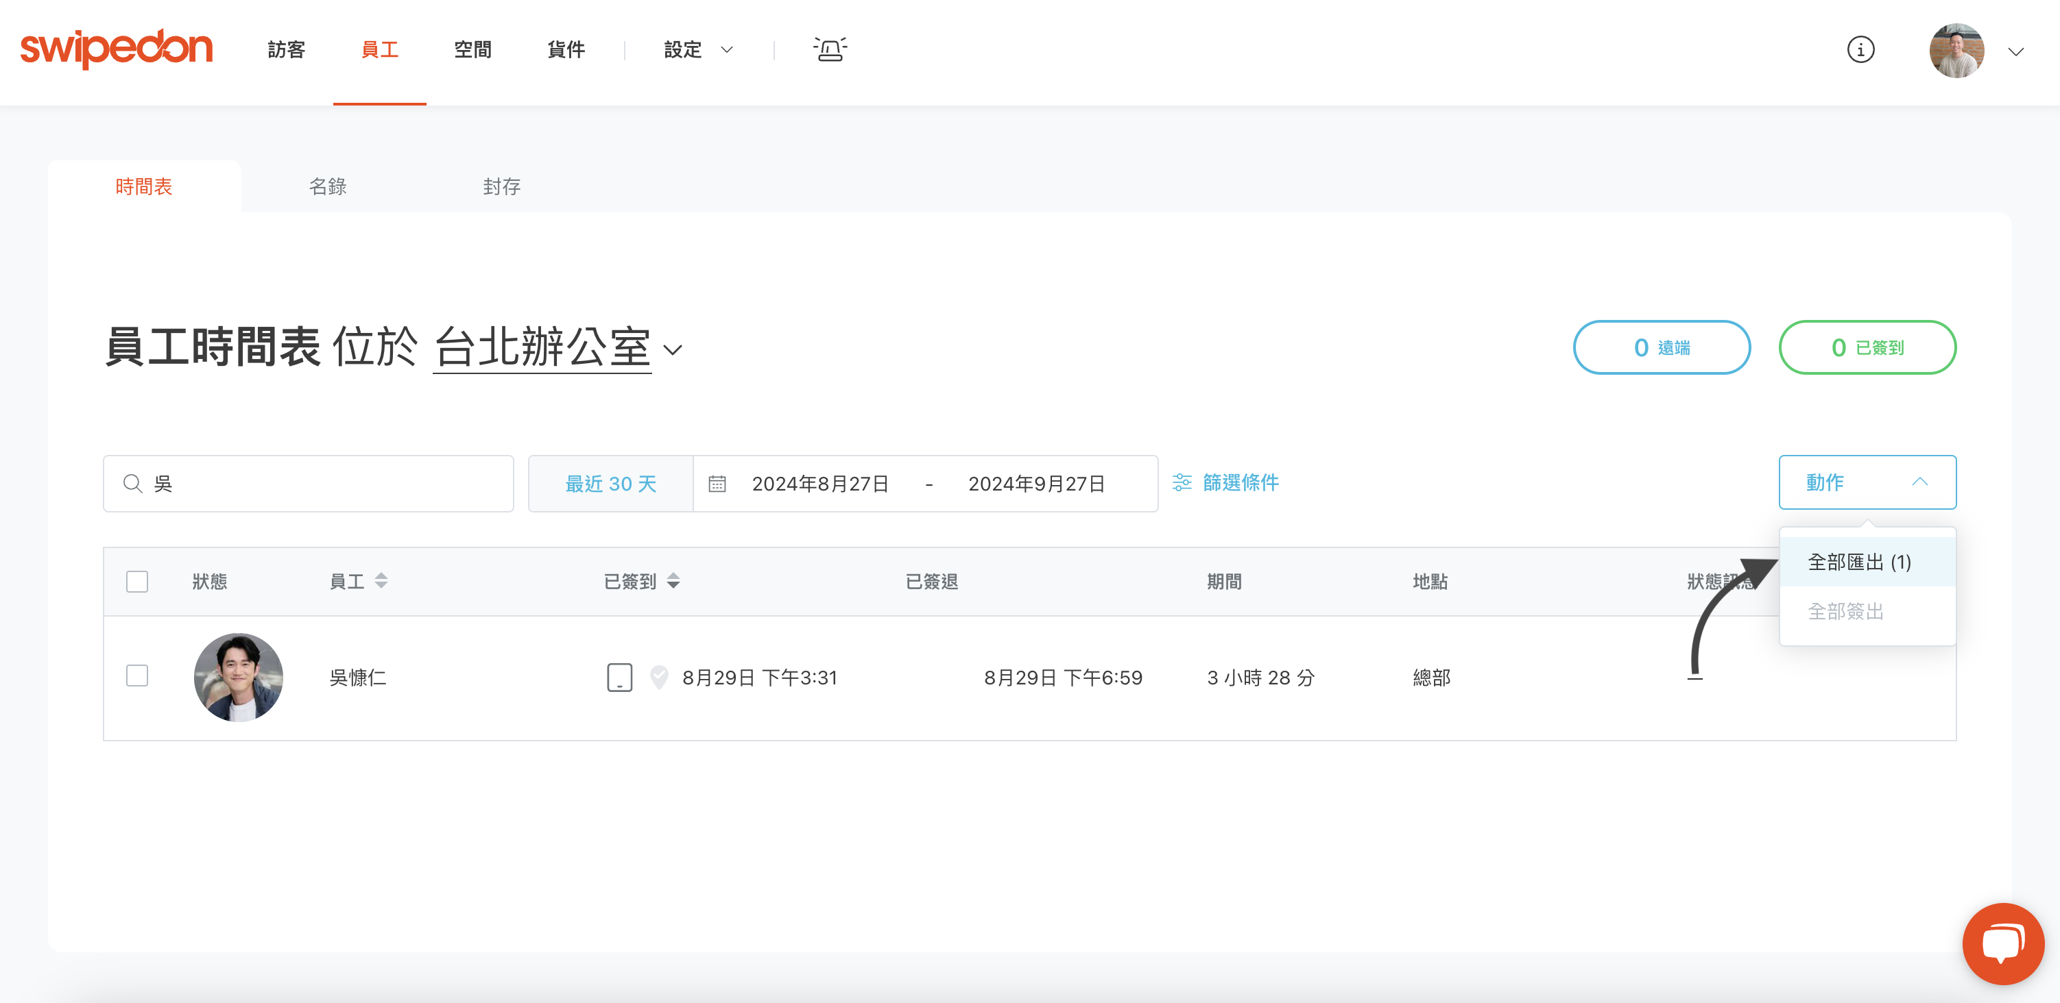
Task: Select the 最近 30 天 range button
Action: [x=610, y=484]
